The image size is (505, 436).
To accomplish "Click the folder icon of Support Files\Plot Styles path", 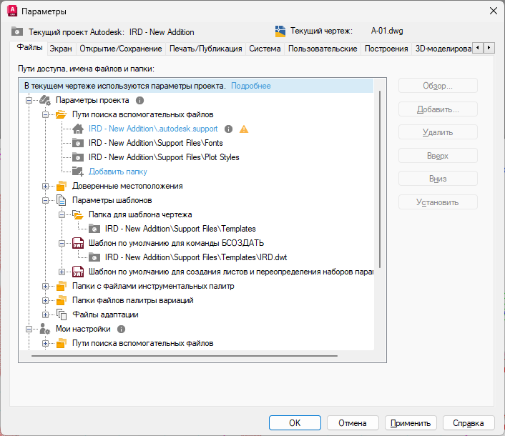I will pos(78,157).
